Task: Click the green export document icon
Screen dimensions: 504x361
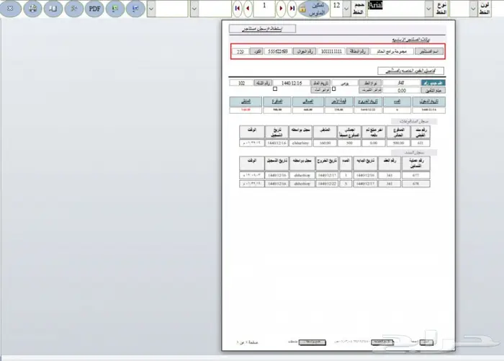Action: coord(115,9)
